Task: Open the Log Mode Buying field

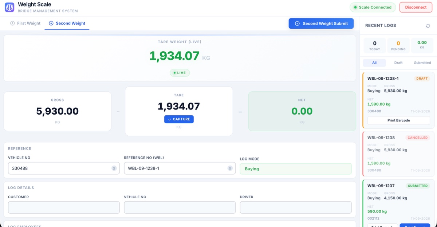Action: 296,169
